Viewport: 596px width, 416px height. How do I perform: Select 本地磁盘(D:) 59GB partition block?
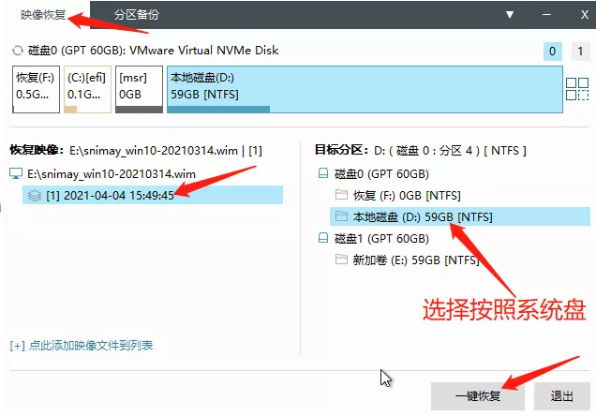[364, 89]
